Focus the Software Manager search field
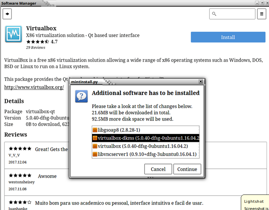The width and height of the screenshot is (269, 210). point(232,14)
